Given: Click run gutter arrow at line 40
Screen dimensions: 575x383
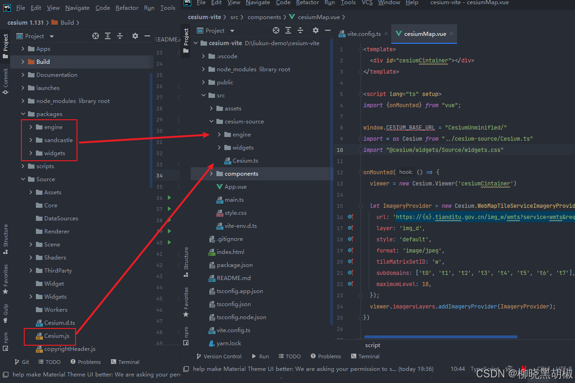Looking at the screenshot, I should (x=170, y=242).
